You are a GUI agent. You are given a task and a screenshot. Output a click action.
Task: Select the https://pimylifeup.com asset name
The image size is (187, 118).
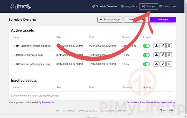point(31,55)
